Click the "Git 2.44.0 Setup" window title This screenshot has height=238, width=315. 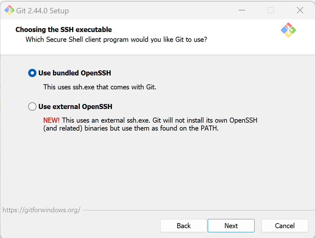click(x=42, y=11)
